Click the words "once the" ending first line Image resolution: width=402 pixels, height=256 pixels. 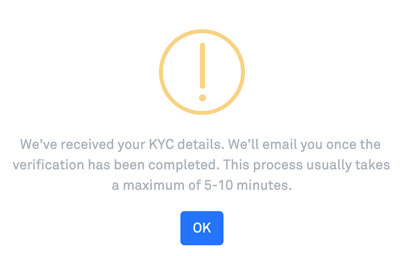point(353,145)
